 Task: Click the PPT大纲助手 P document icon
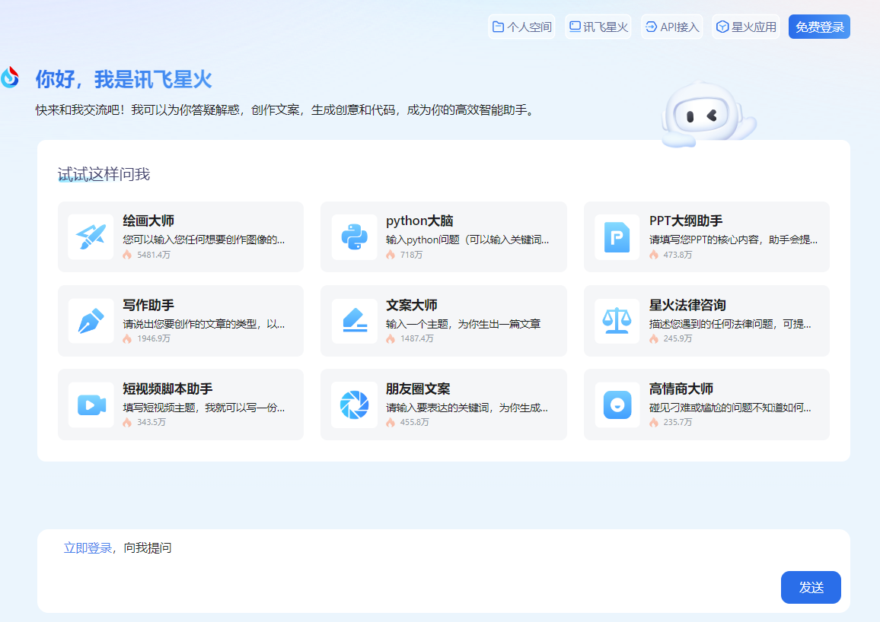[x=617, y=237]
